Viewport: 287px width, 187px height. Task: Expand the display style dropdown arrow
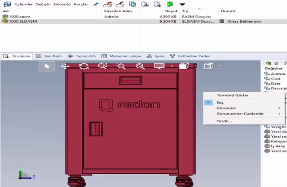click(x=221, y=66)
